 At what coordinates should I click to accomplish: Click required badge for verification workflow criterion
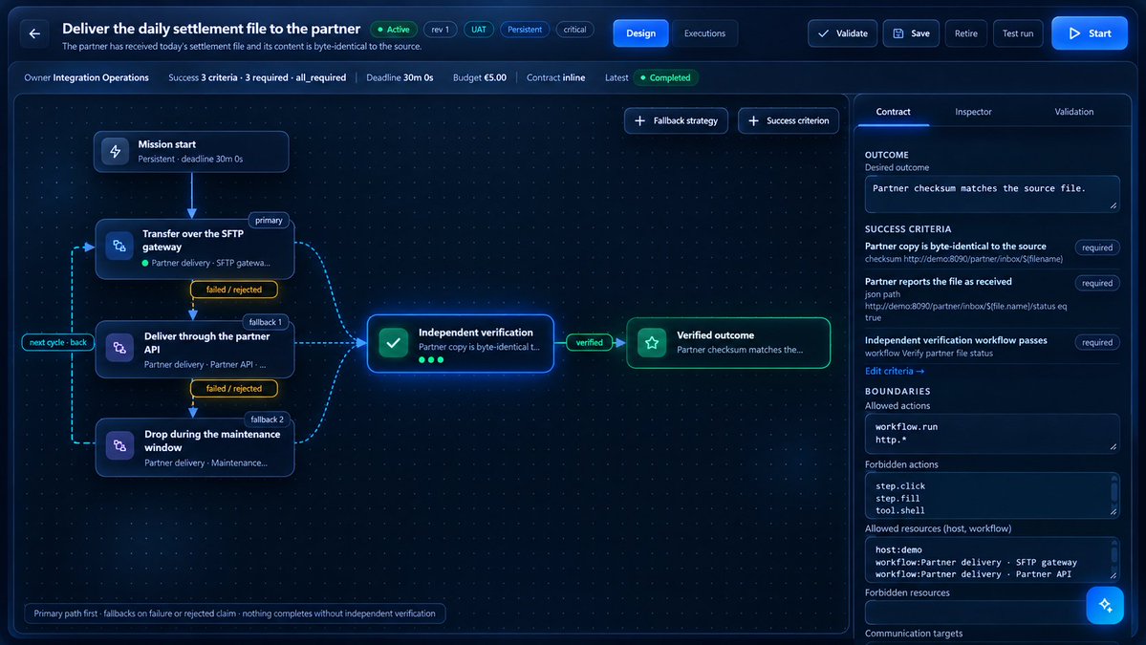tap(1097, 343)
